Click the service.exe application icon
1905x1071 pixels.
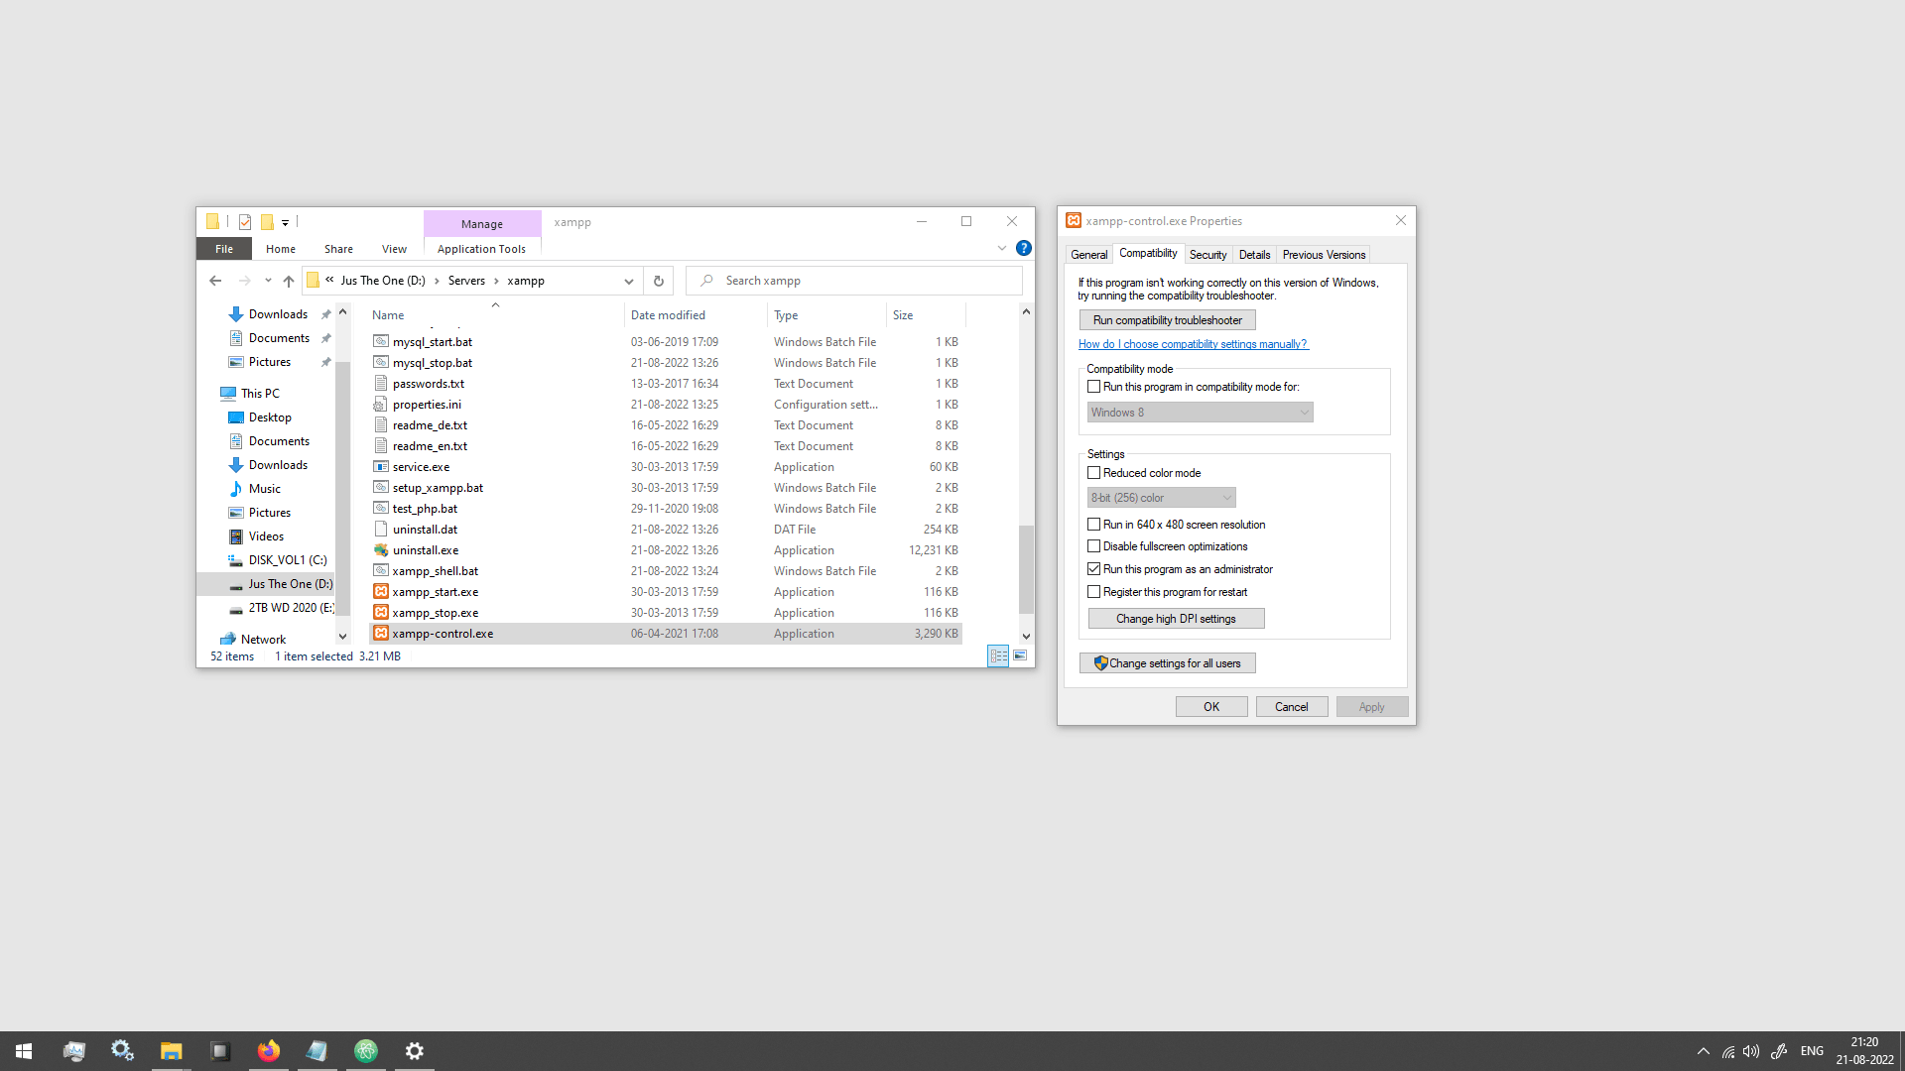[x=381, y=465]
